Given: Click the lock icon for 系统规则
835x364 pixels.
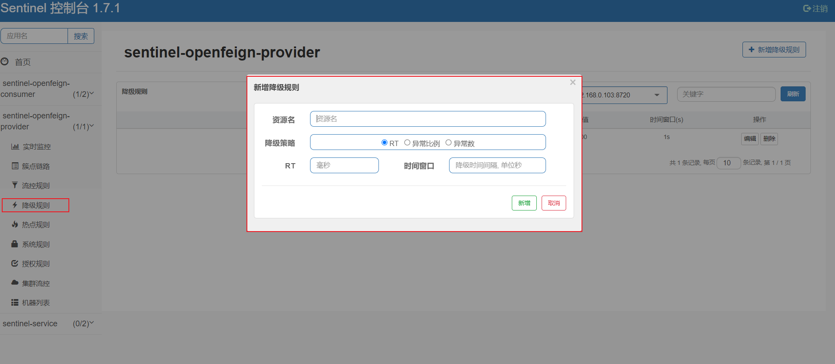Looking at the screenshot, I should click(x=15, y=244).
